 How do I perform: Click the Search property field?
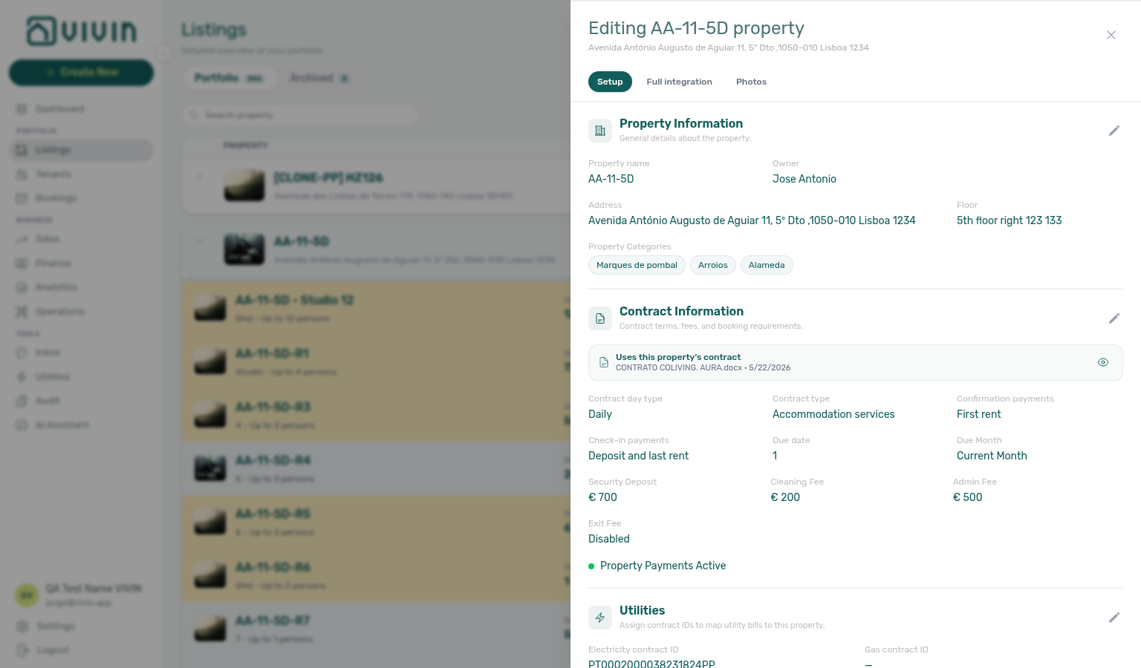pyautogui.click(x=300, y=115)
